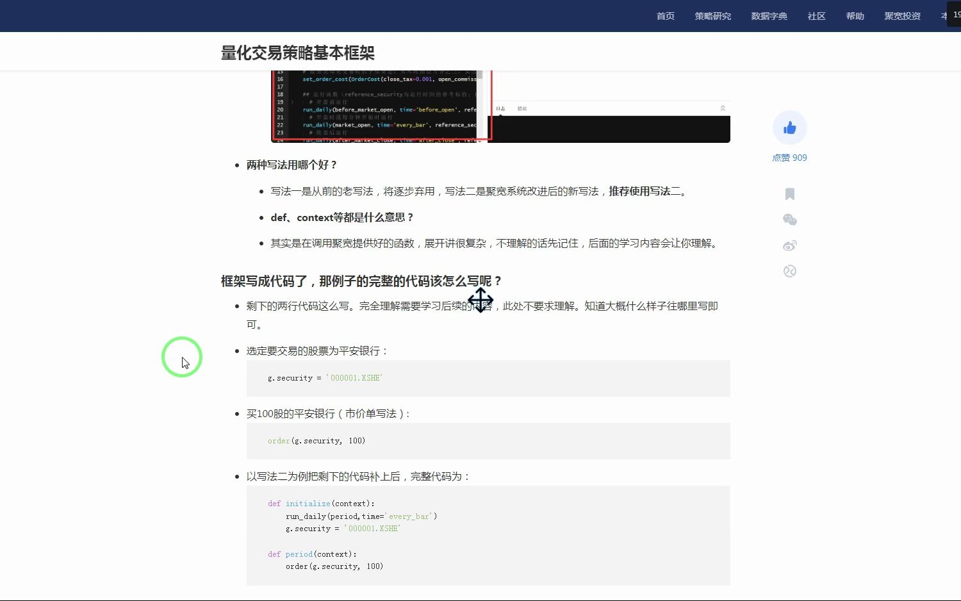Click the article title 量化交易策略基本框架
961x601 pixels.
coord(298,53)
